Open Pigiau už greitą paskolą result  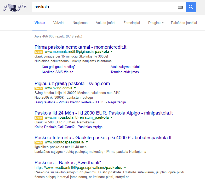(72, 84)
